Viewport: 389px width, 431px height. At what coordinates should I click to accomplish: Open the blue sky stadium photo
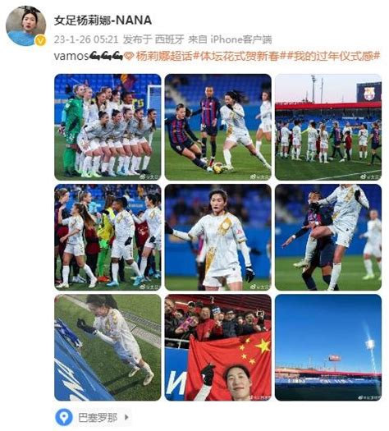click(x=328, y=347)
